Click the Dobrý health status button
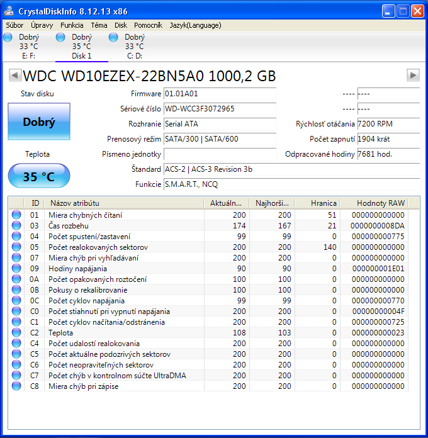The image size is (428, 438). pos(39,121)
